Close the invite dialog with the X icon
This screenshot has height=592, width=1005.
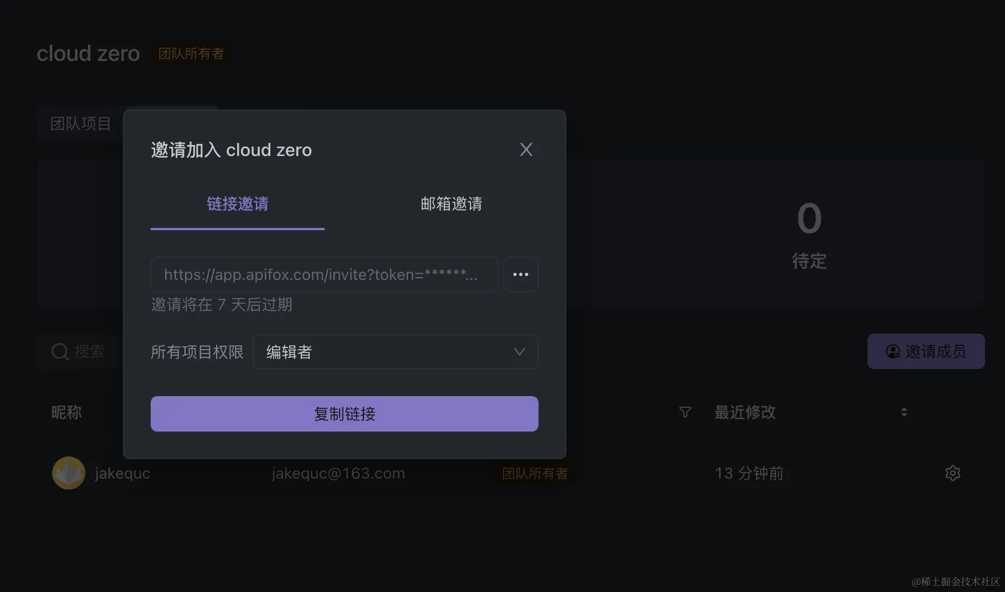click(526, 149)
